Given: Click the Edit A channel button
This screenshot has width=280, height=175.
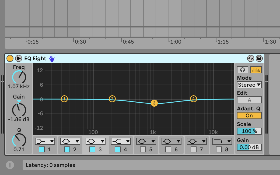Looking at the screenshot, I should pos(249,100).
